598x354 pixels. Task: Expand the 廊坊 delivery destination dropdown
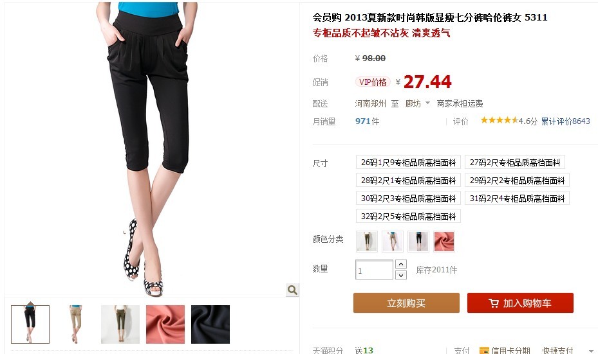(428, 103)
